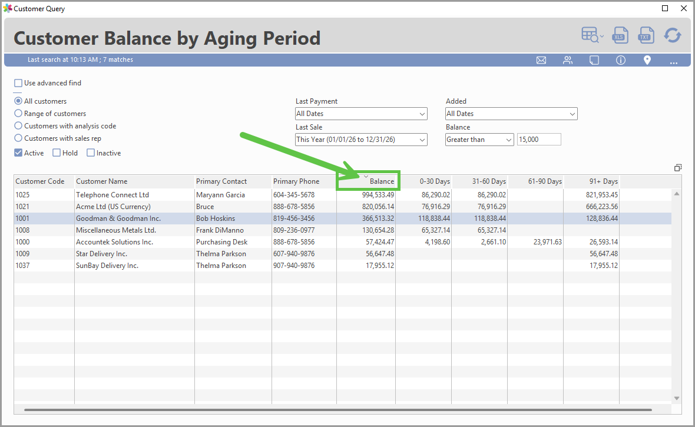Screen dimensions: 695x427
Task: Maximize the Customer Query window
Action: (665, 8)
